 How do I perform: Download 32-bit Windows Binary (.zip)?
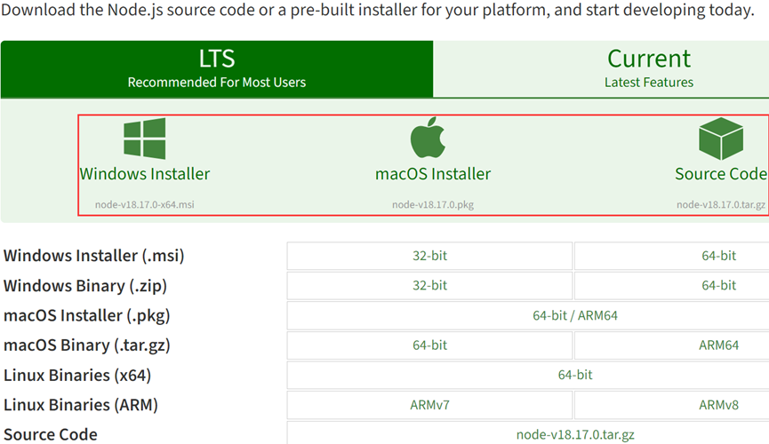(429, 286)
